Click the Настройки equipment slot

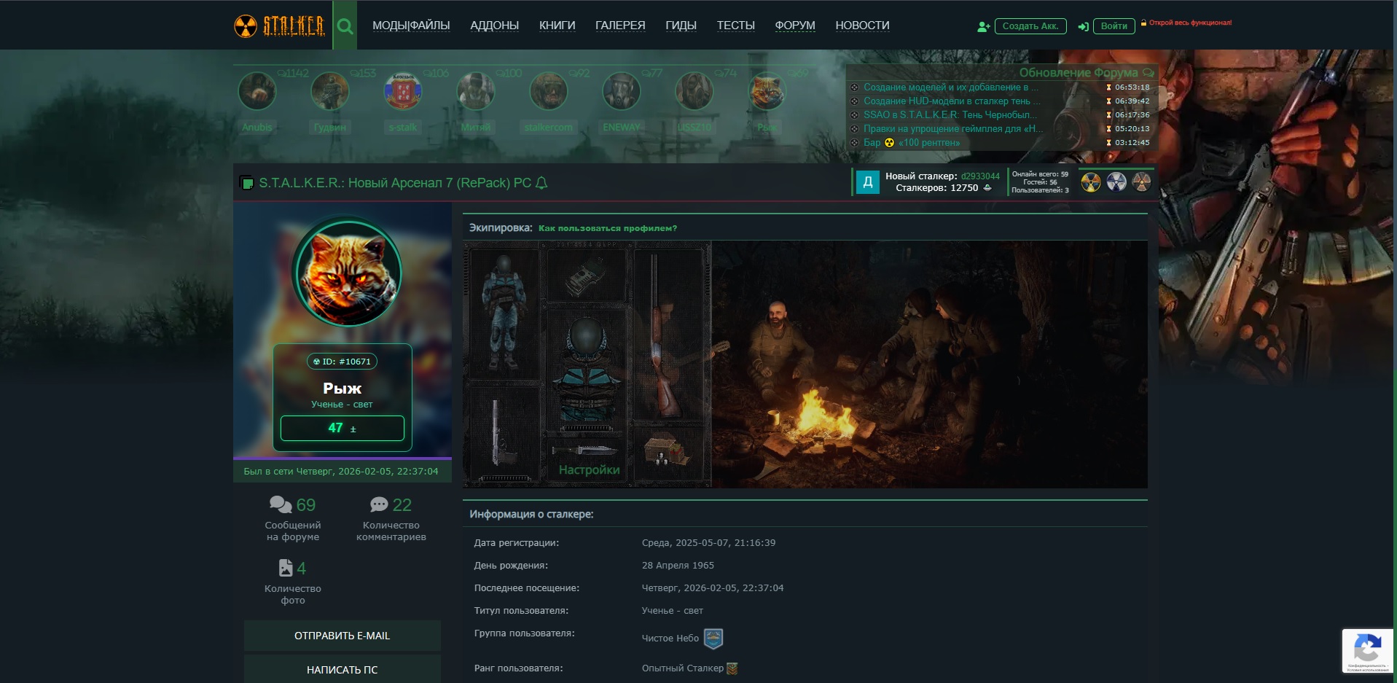click(x=589, y=469)
